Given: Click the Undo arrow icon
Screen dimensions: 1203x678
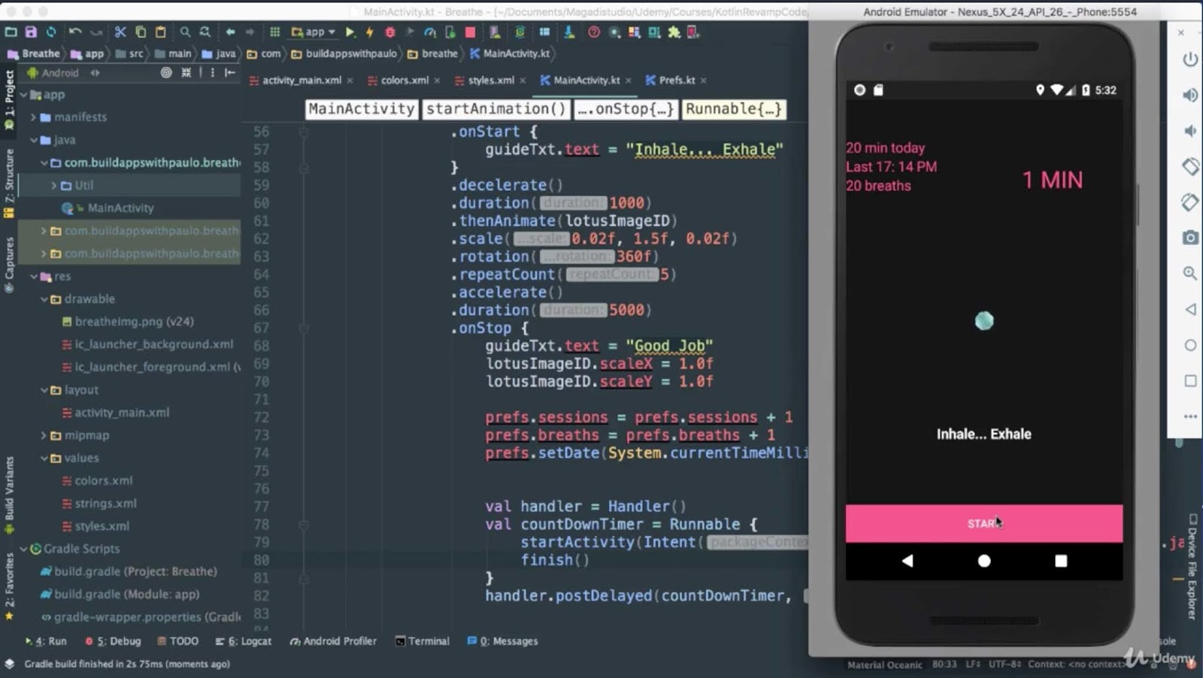Looking at the screenshot, I should (x=75, y=32).
